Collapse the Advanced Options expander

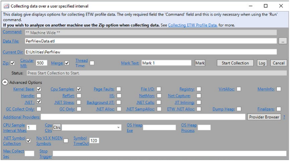pyautogui.click(x=5, y=82)
